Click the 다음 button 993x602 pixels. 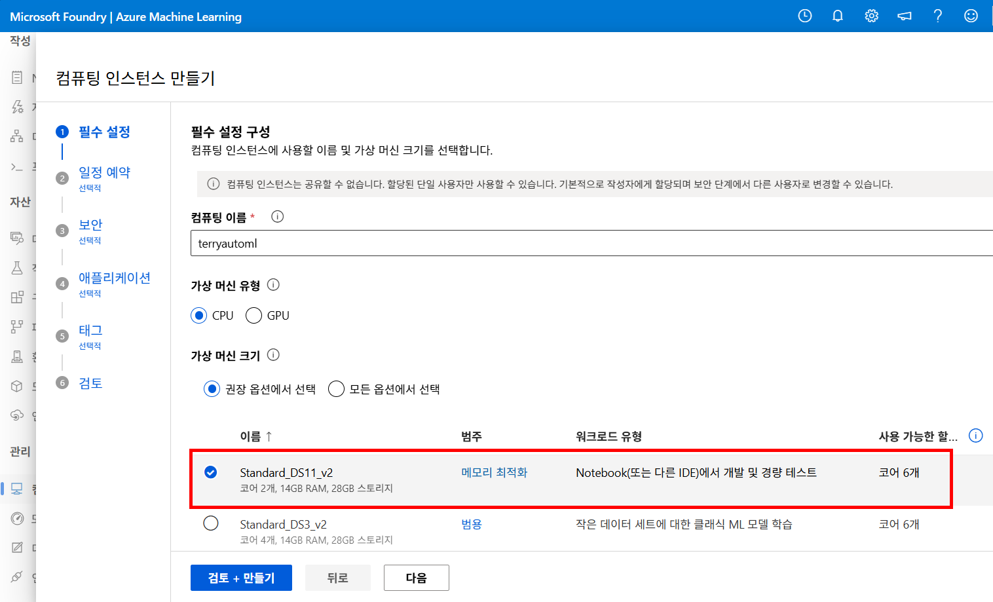[417, 578]
